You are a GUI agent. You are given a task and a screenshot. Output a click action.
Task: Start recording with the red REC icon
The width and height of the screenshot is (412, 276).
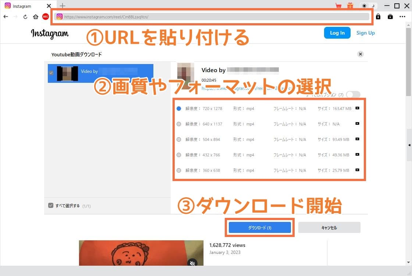[x=46, y=17]
